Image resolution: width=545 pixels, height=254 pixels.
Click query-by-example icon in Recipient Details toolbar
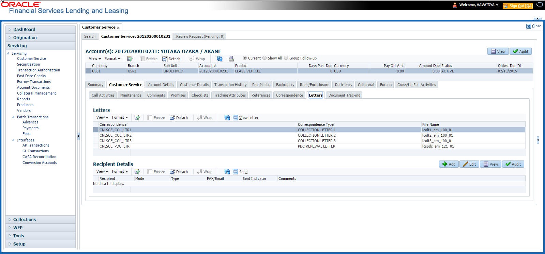click(137, 171)
